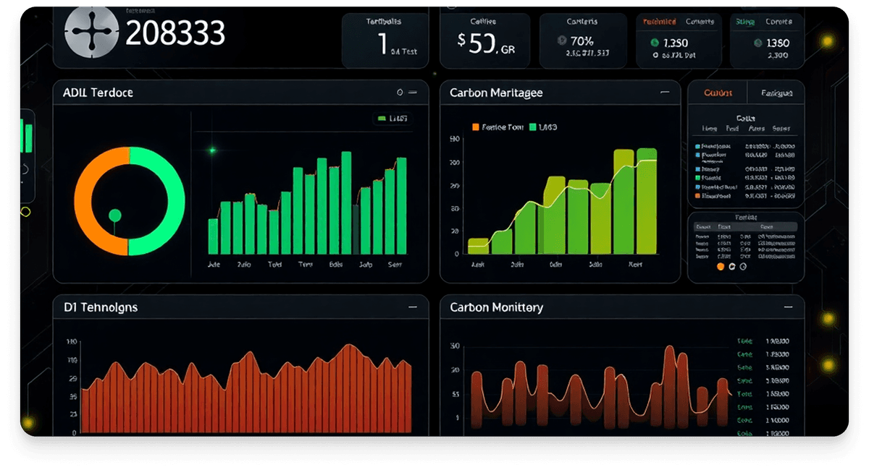Click the green handle dot inside the donut chart
The height and width of the screenshot is (470, 869).
point(114,215)
